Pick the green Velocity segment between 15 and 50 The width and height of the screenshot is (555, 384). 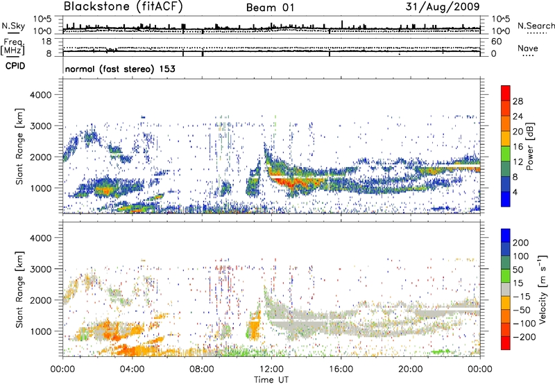tap(506, 276)
